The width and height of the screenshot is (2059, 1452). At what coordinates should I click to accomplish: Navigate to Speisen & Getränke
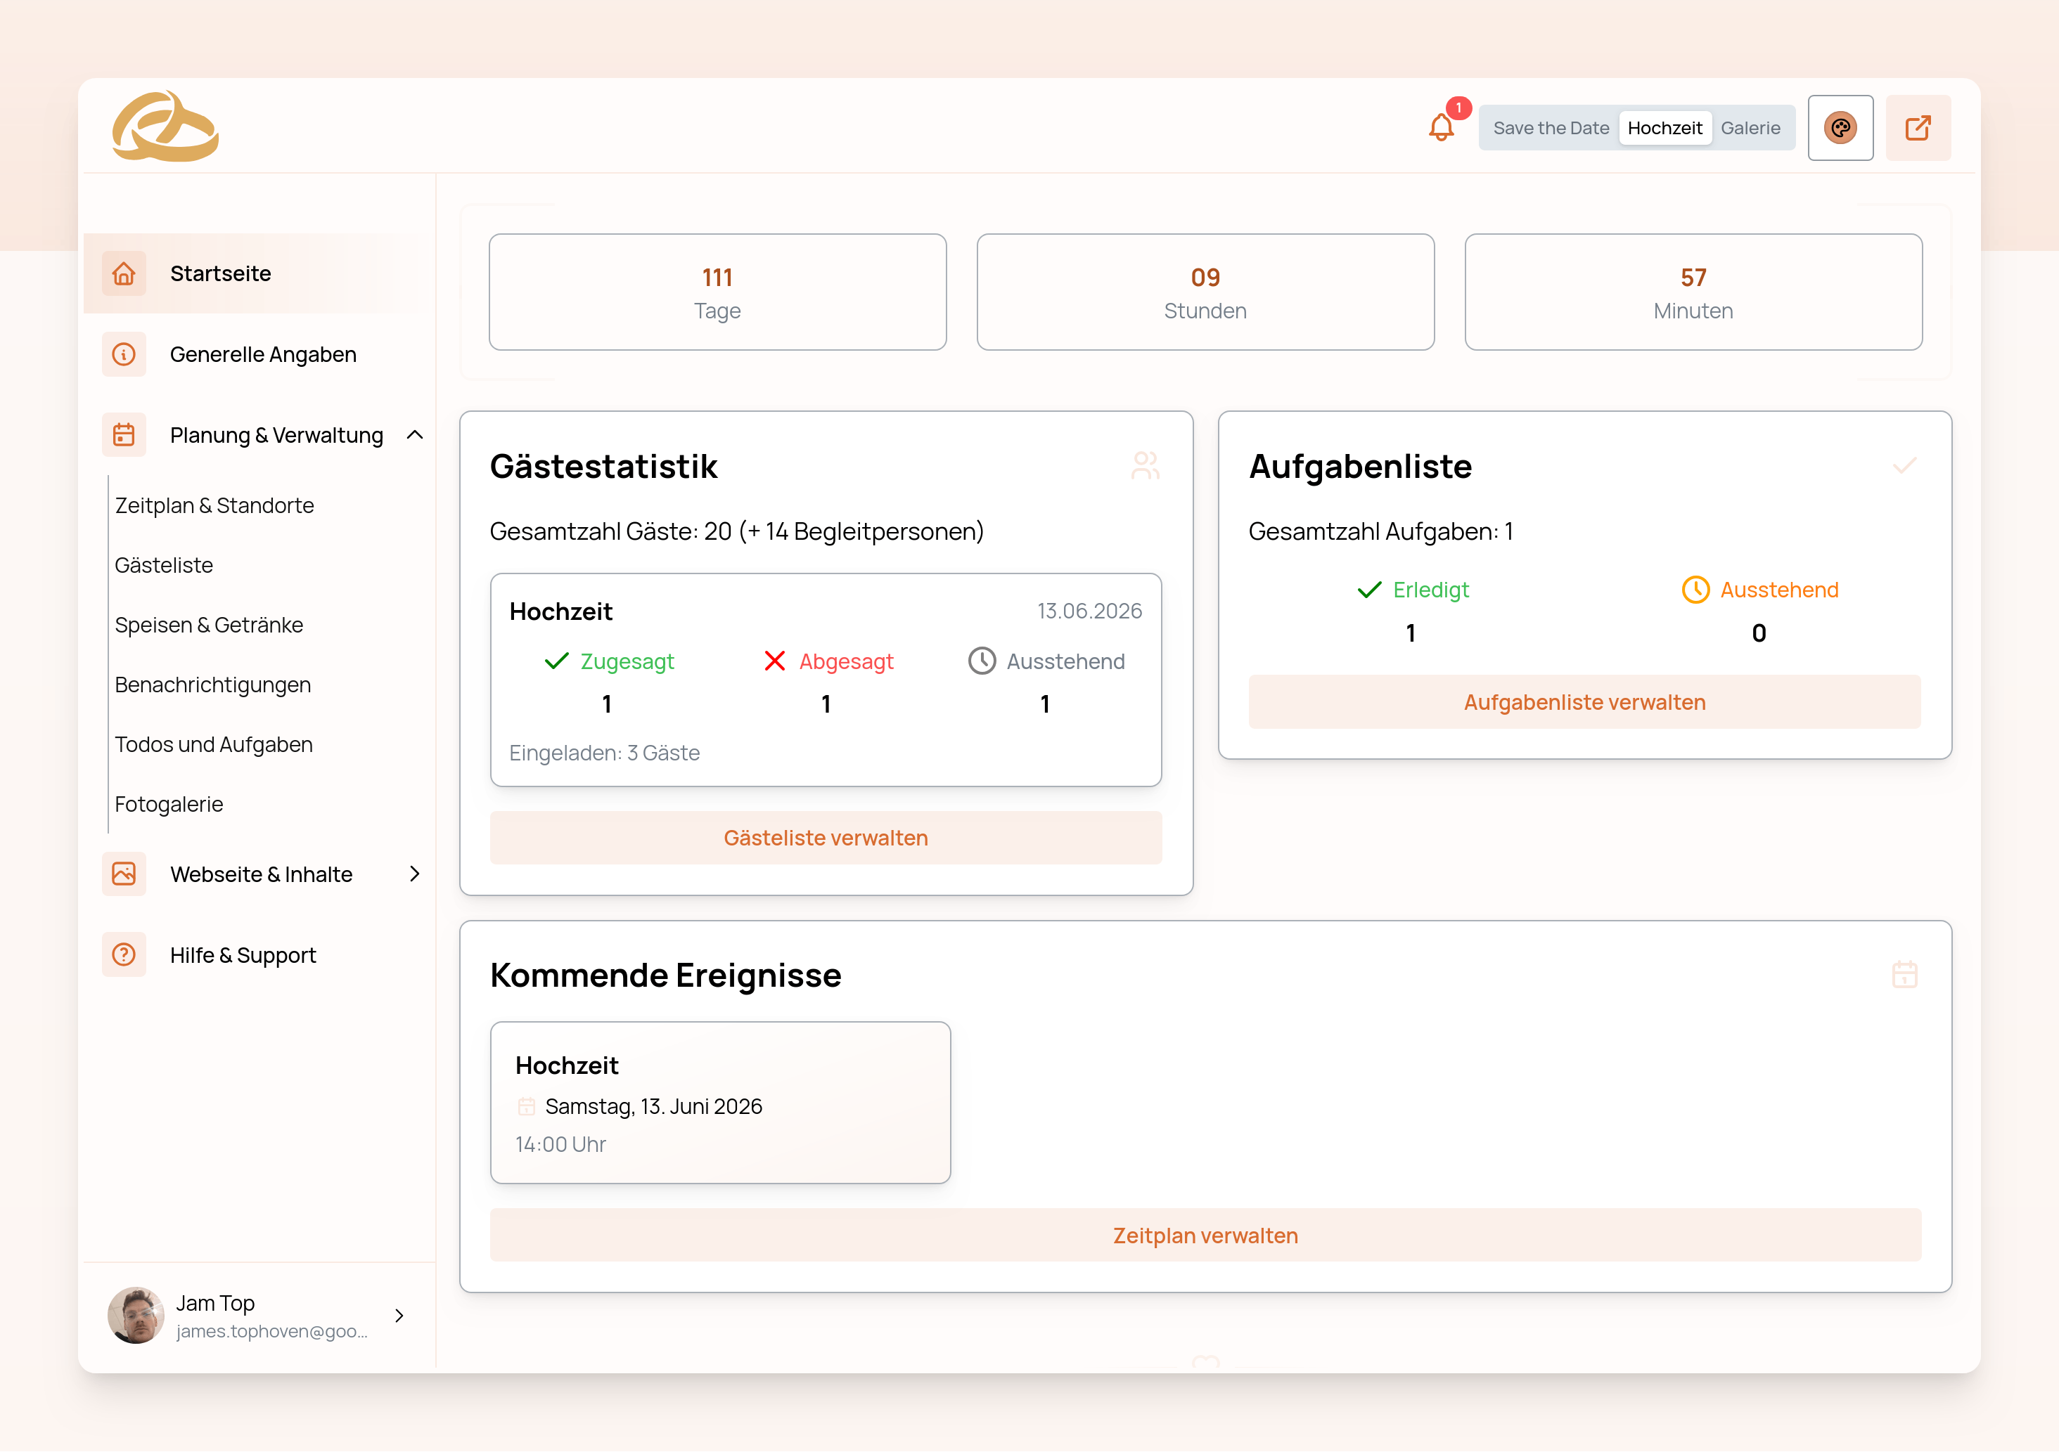click(209, 625)
